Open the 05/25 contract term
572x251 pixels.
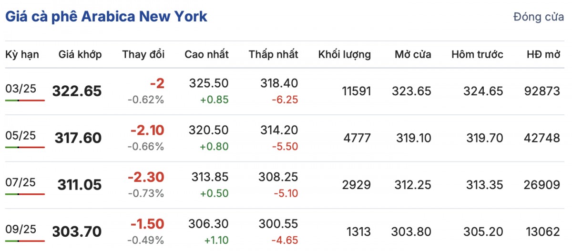point(20,135)
